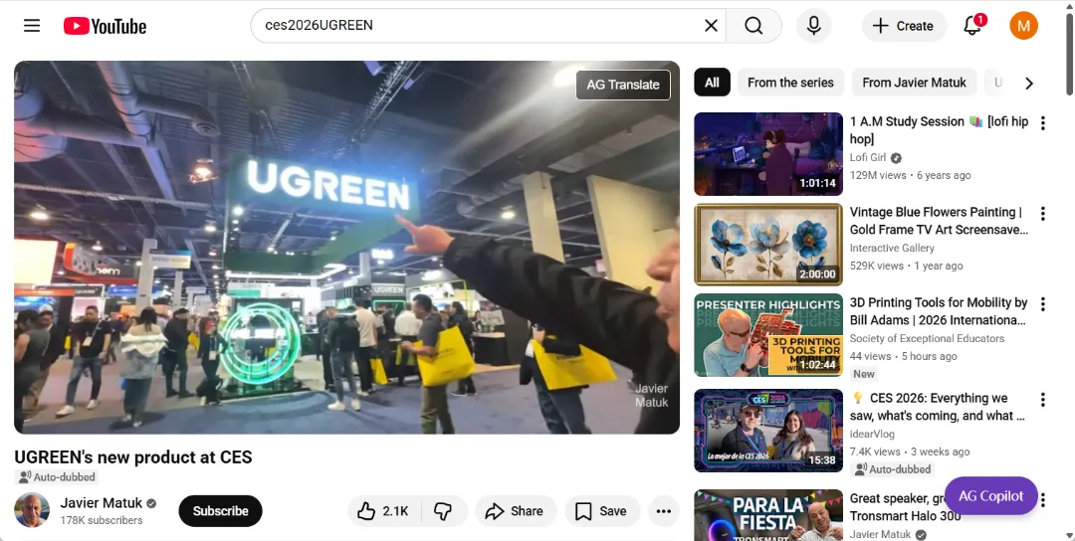This screenshot has width=1075, height=541.
Task: Click the AG Translate overlay button
Action: 622,85
